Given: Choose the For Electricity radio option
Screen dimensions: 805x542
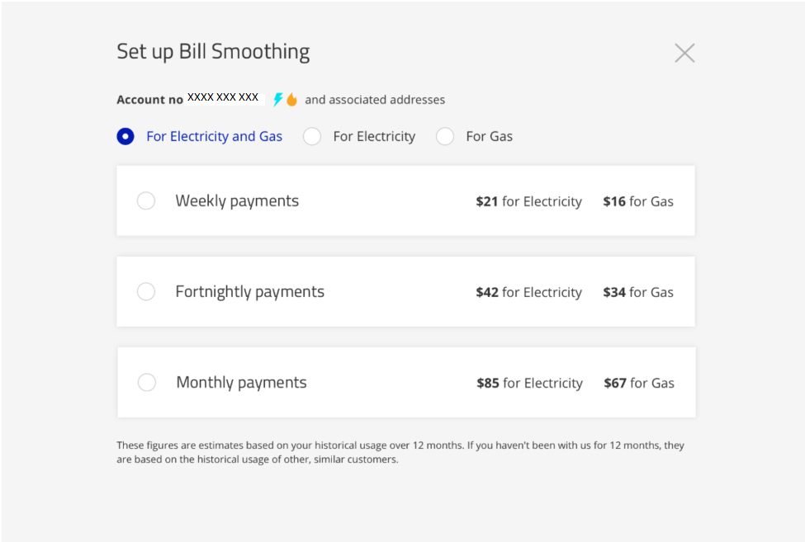Looking at the screenshot, I should (x=312, y=137).
